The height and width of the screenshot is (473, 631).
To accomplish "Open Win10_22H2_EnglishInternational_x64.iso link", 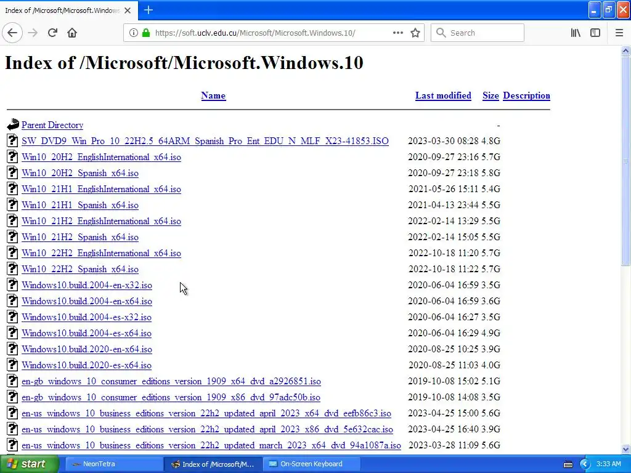I will pos(102,253).
